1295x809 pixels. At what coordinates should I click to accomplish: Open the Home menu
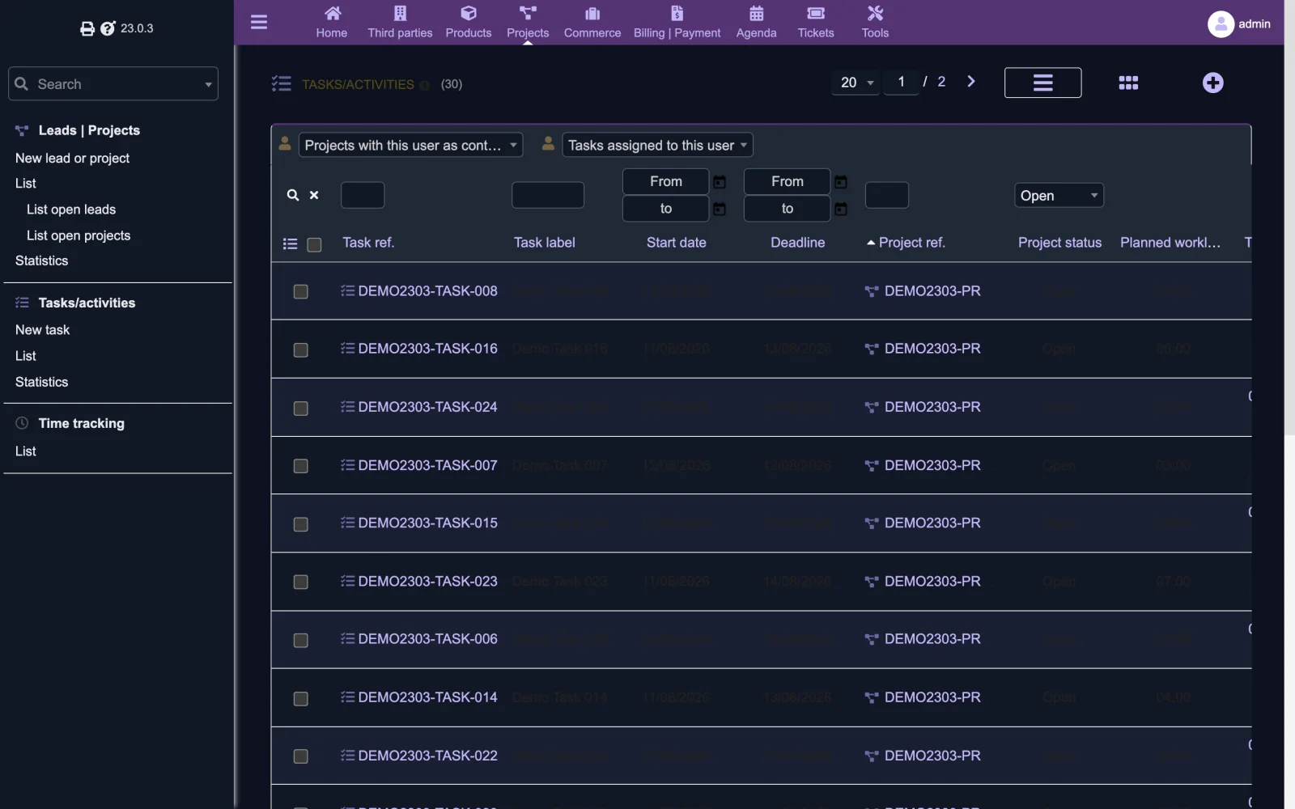pyautogui.click(x=332, y=23)
